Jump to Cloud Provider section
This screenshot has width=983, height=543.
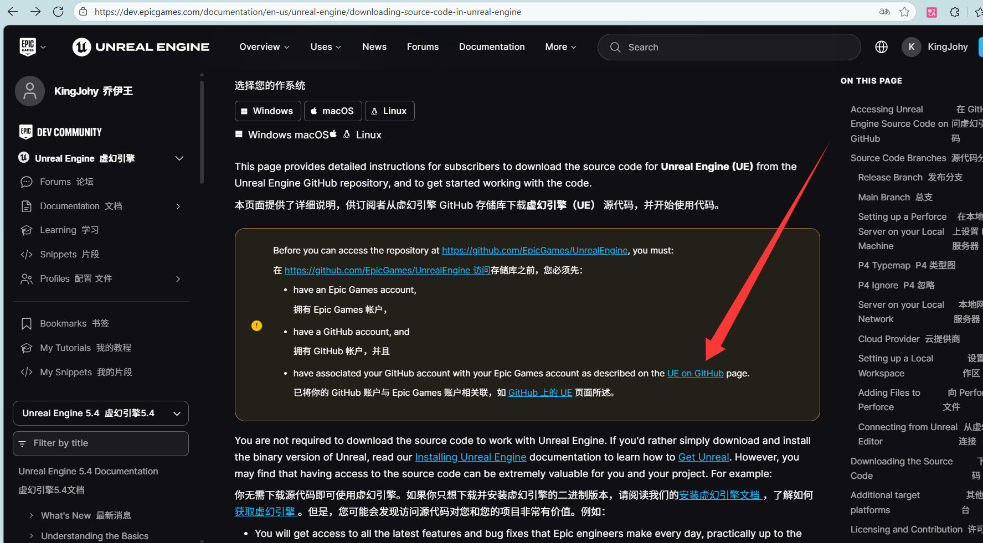coord(889,339)
